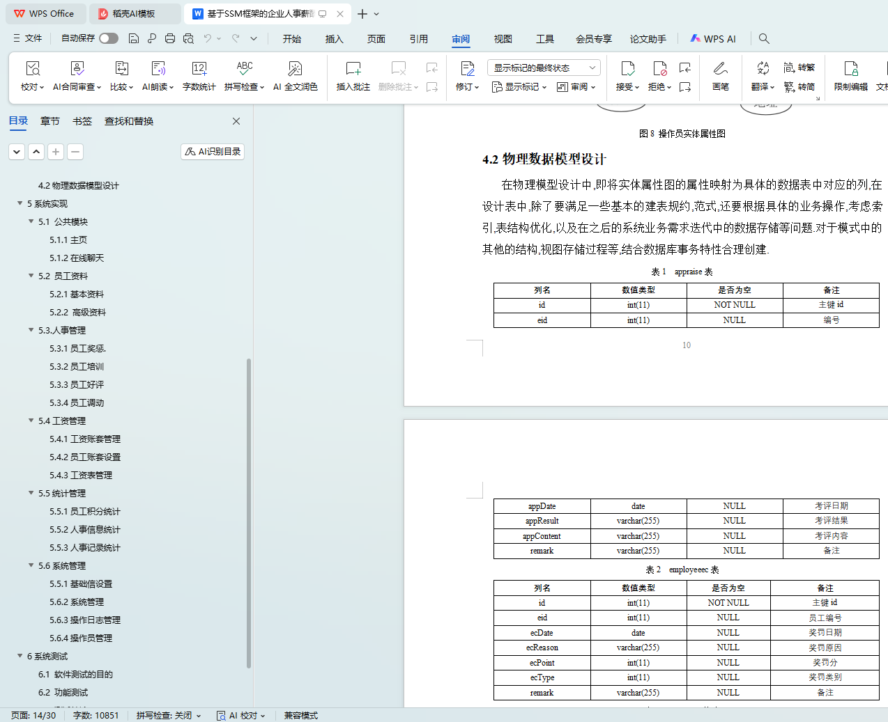Open the AI朗读 read aloud tool

tap(158, 69)
